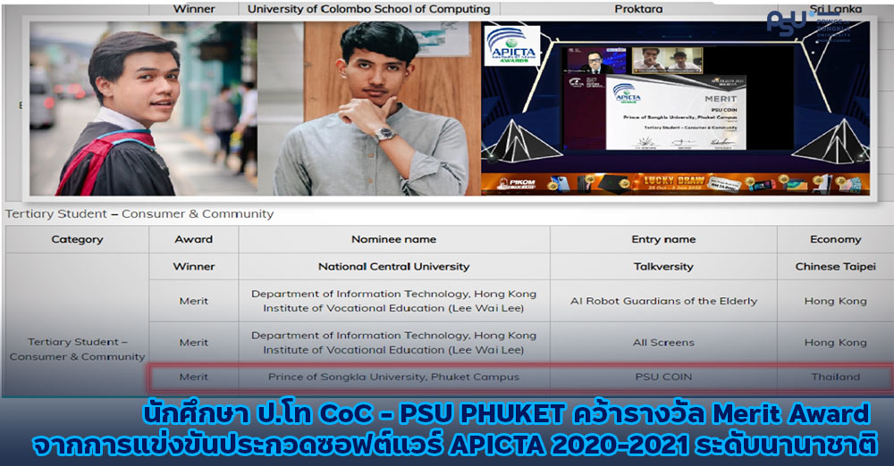Open the photo of the graduate in gown

[143, 109]
